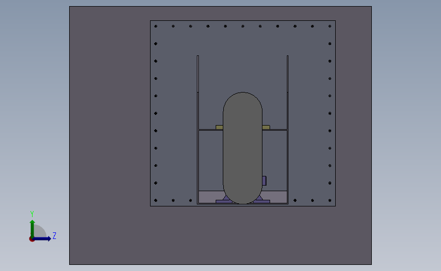
Task: Click the green Y axis arrow of triad
Action: 33,228
